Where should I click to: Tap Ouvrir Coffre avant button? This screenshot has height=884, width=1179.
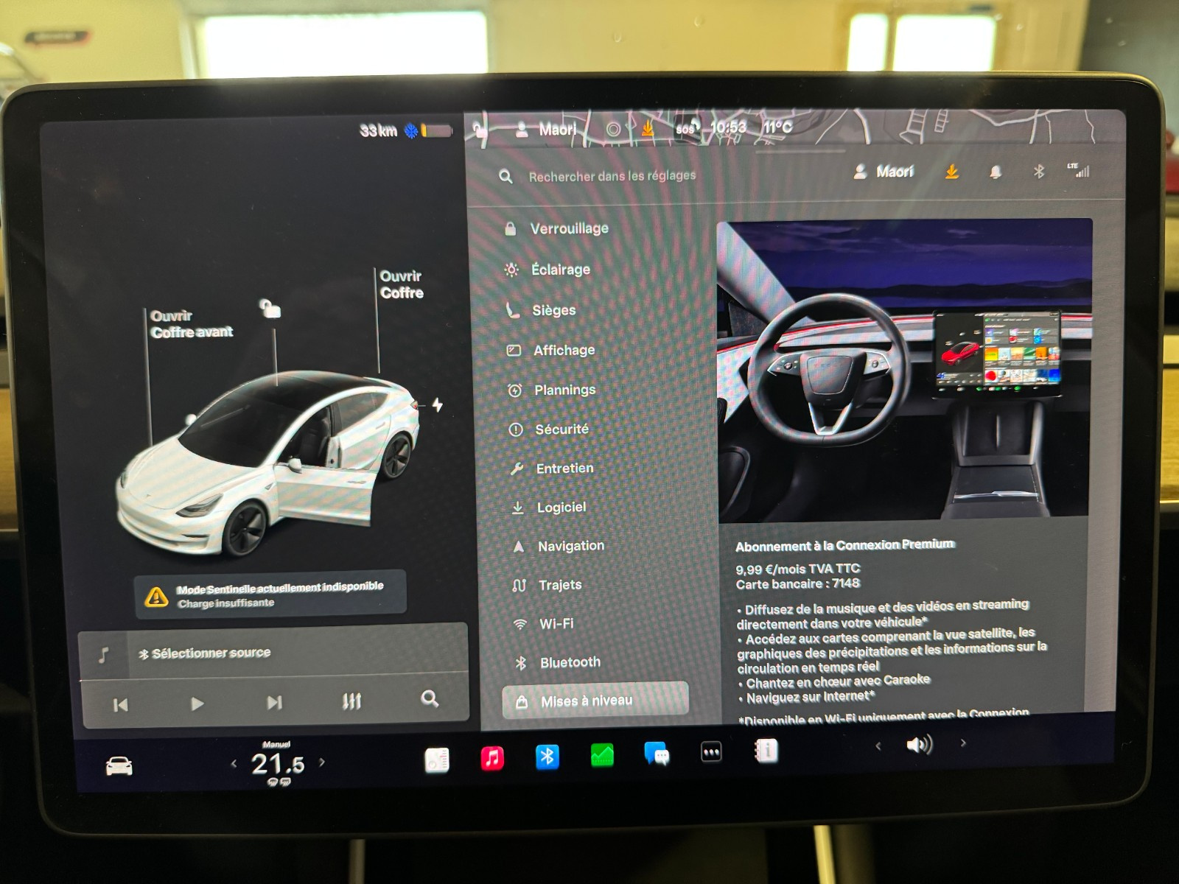pyautogui.click(x=191, y=324)
